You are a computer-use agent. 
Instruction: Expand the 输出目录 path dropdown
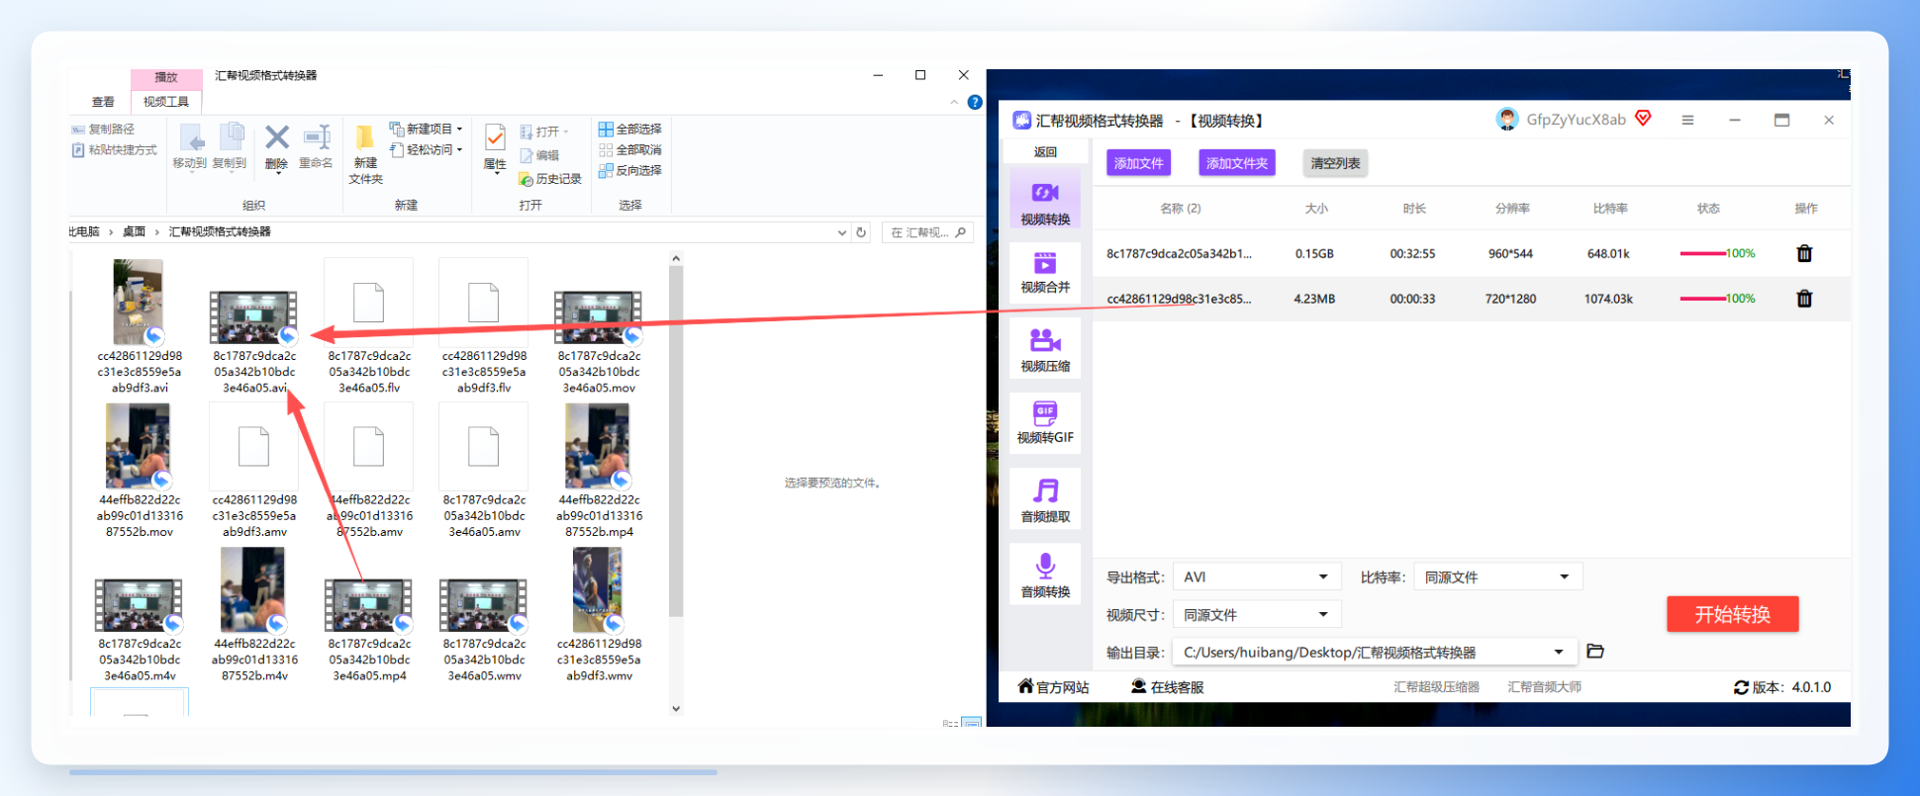tap(1559, 653)
